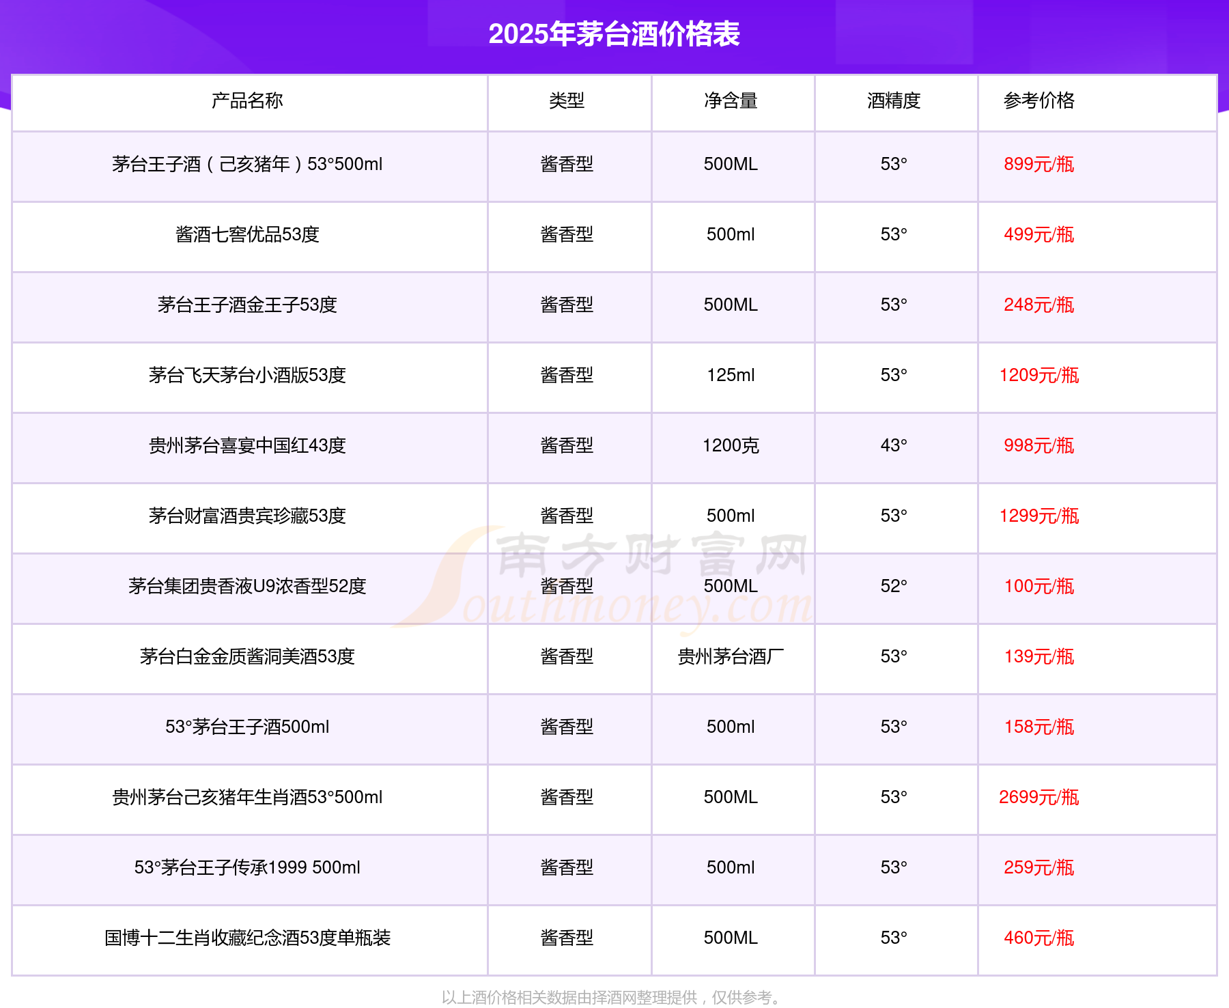This screenshot has width=1229, height=1008.
Task: Click "酱香型" in the 金王子53度 row
Action: [567, 305]
